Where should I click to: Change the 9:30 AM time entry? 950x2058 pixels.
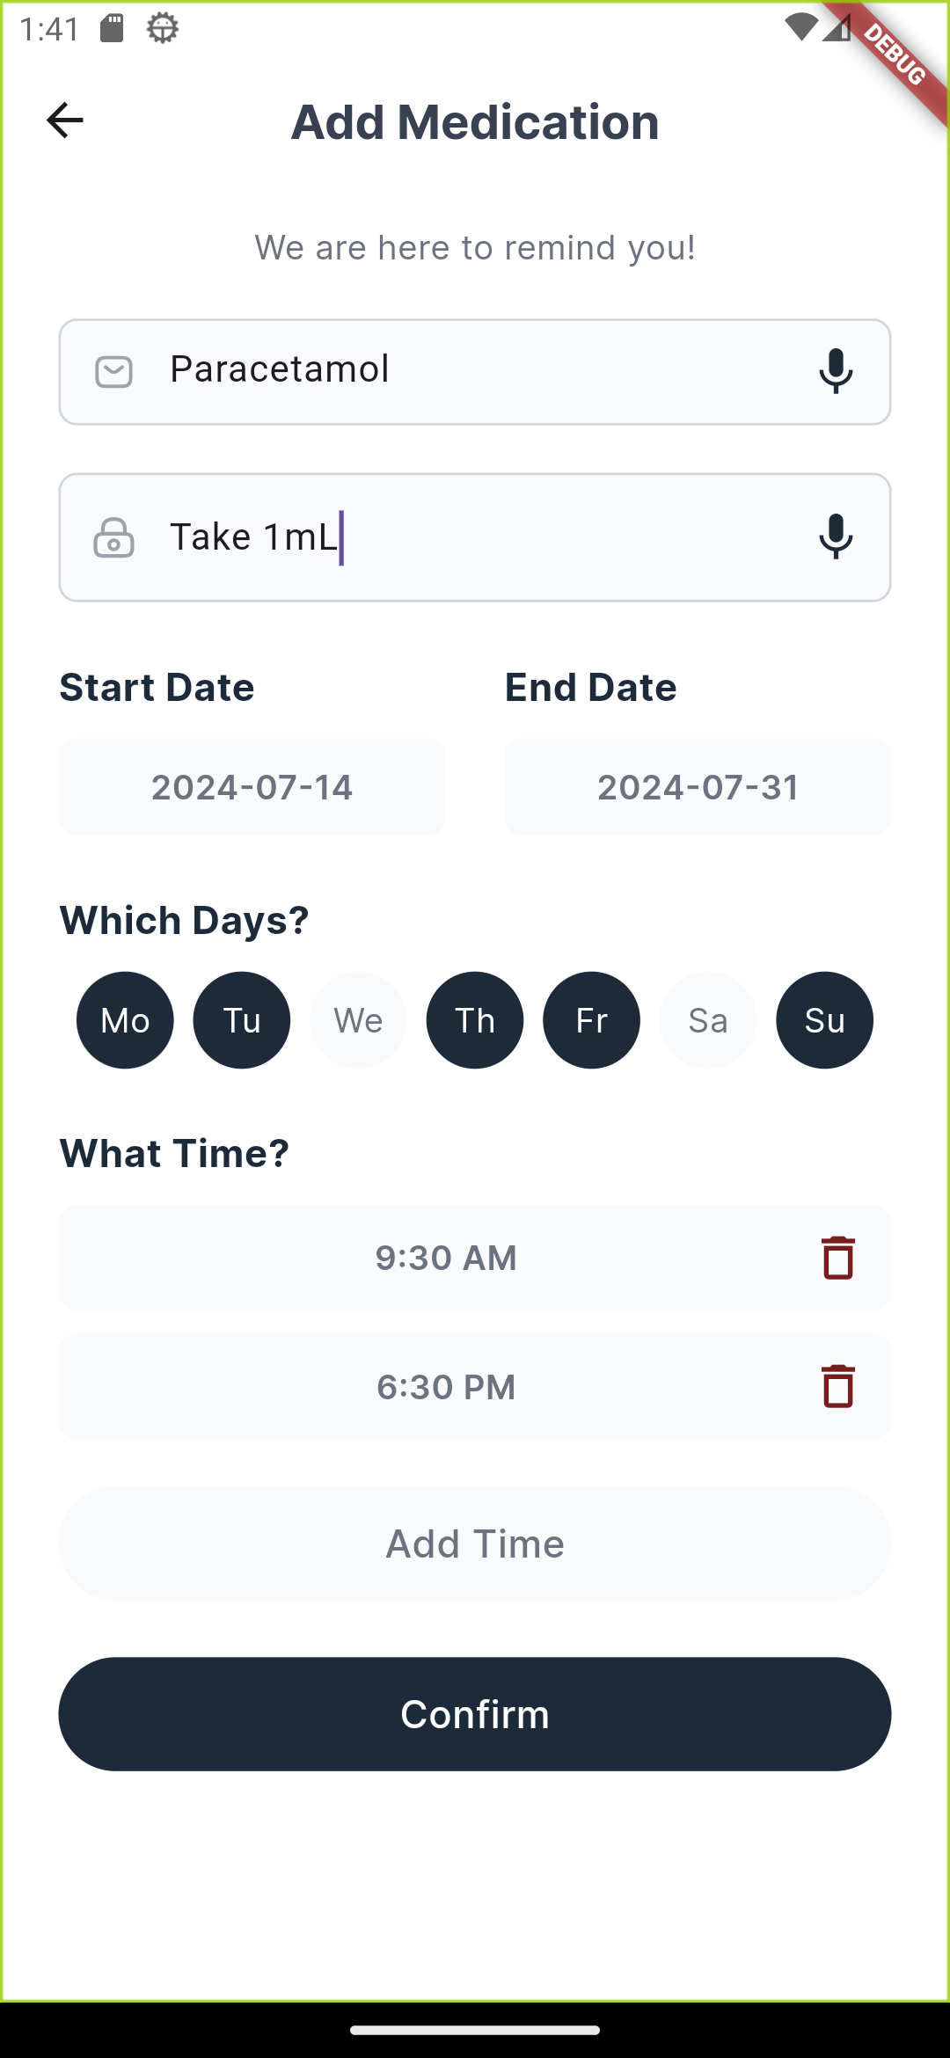click(x=446, y=1258)
